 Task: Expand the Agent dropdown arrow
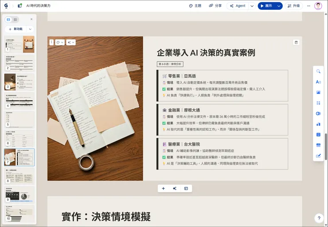click(252, 6)
